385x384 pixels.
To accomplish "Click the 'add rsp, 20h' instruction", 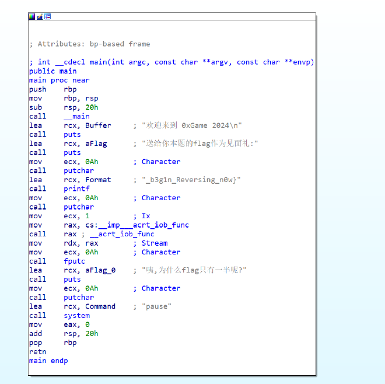I will coord(64,334).
